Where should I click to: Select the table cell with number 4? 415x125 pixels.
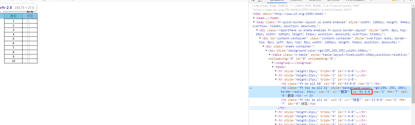point(13,34)
